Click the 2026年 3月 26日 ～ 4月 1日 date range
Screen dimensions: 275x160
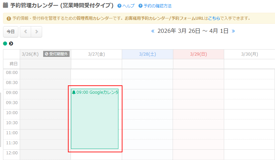[x=193, y=31]
